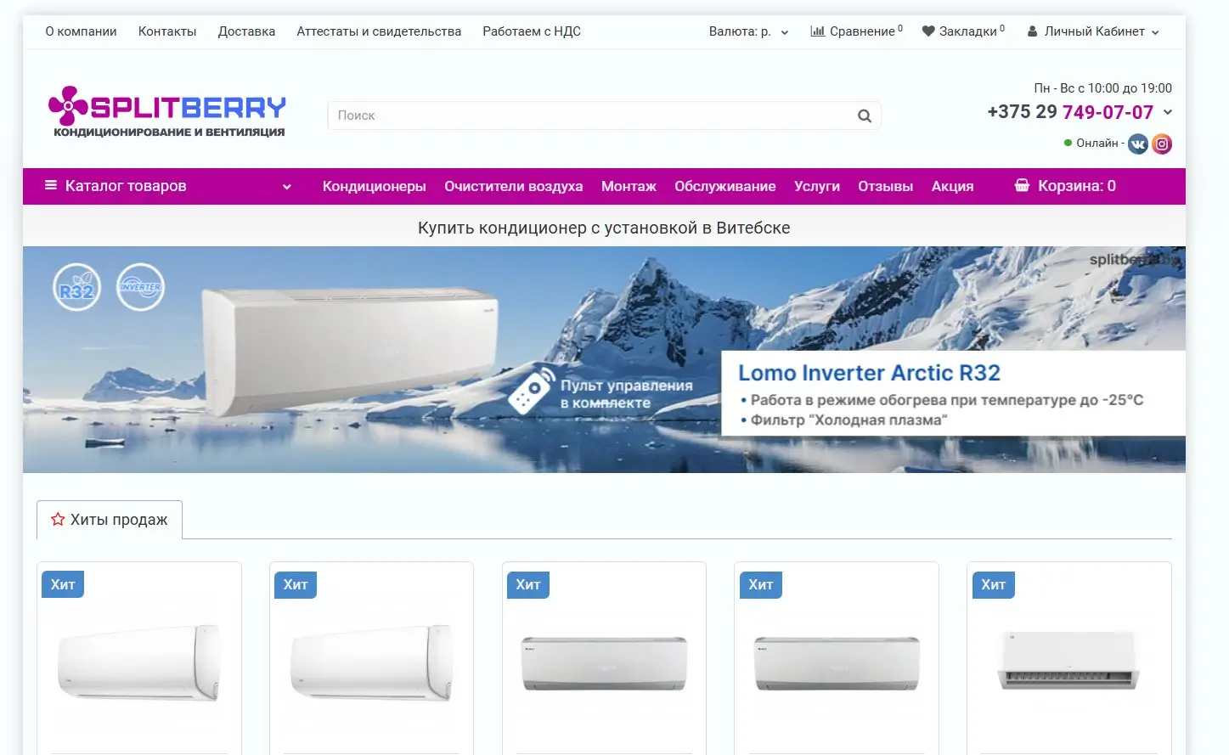Call the +375 29 749-07-07 phone number
This screenshot has width=1229, height=755.
point(1070,112)
